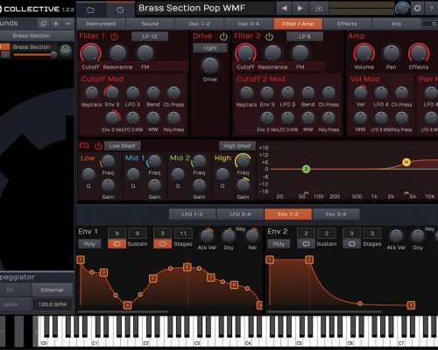The image size is (438, 350).
Task: Toggle Env 1 sustain loop button
Action: tap(117, 243)
